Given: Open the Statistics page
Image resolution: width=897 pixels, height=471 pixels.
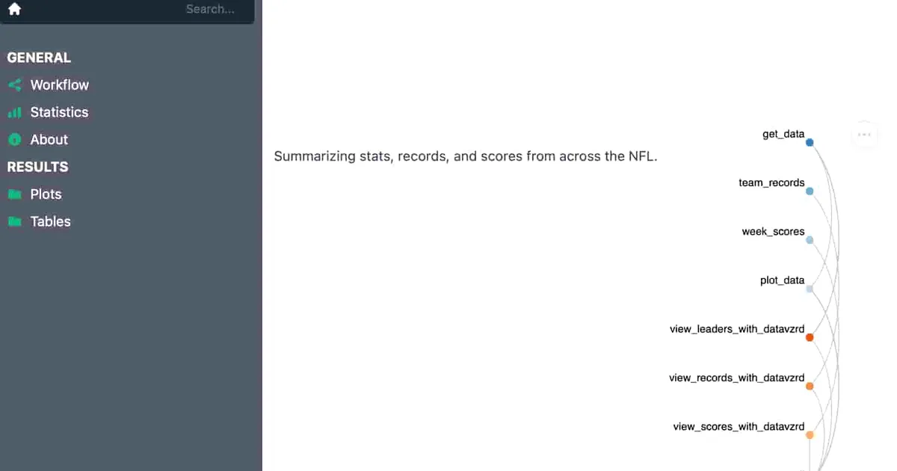Looking at the screenshot, I should (59, 112).
